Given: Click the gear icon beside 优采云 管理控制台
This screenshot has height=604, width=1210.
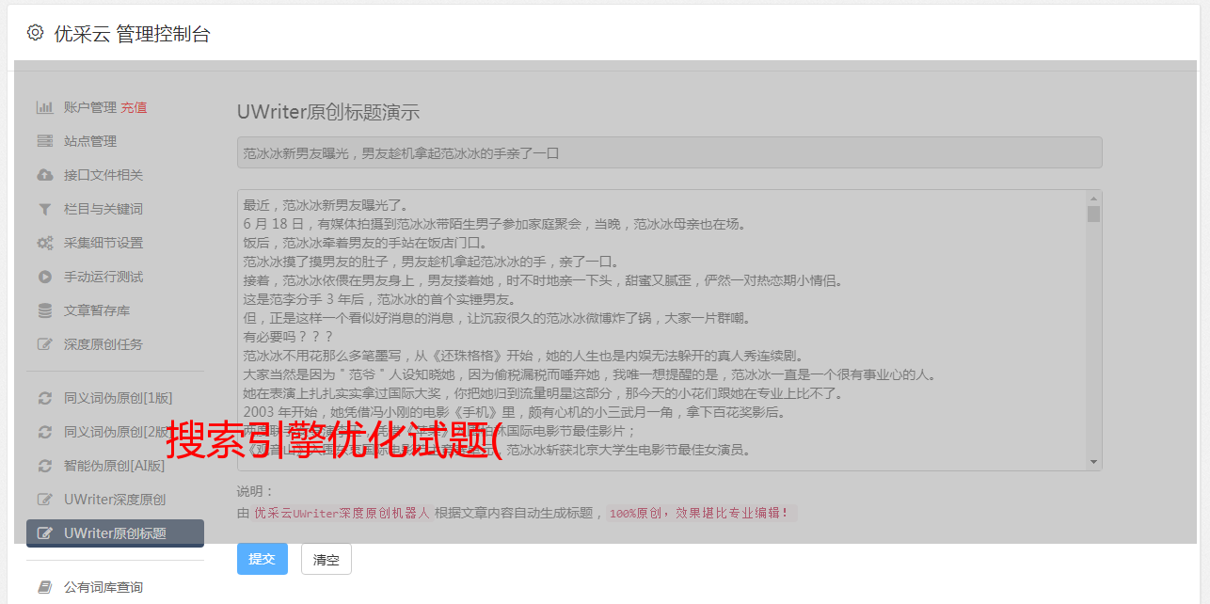Looking at the screenshot, I should pyautogui.click(x=35, y=33).
